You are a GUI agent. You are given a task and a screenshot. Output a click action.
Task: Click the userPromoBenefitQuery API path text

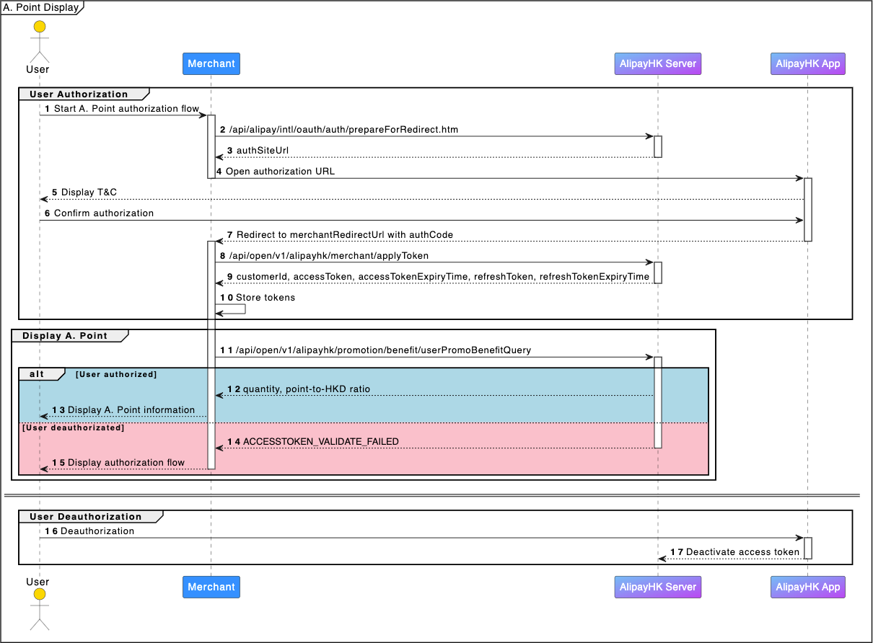click(x=383, y=350)
